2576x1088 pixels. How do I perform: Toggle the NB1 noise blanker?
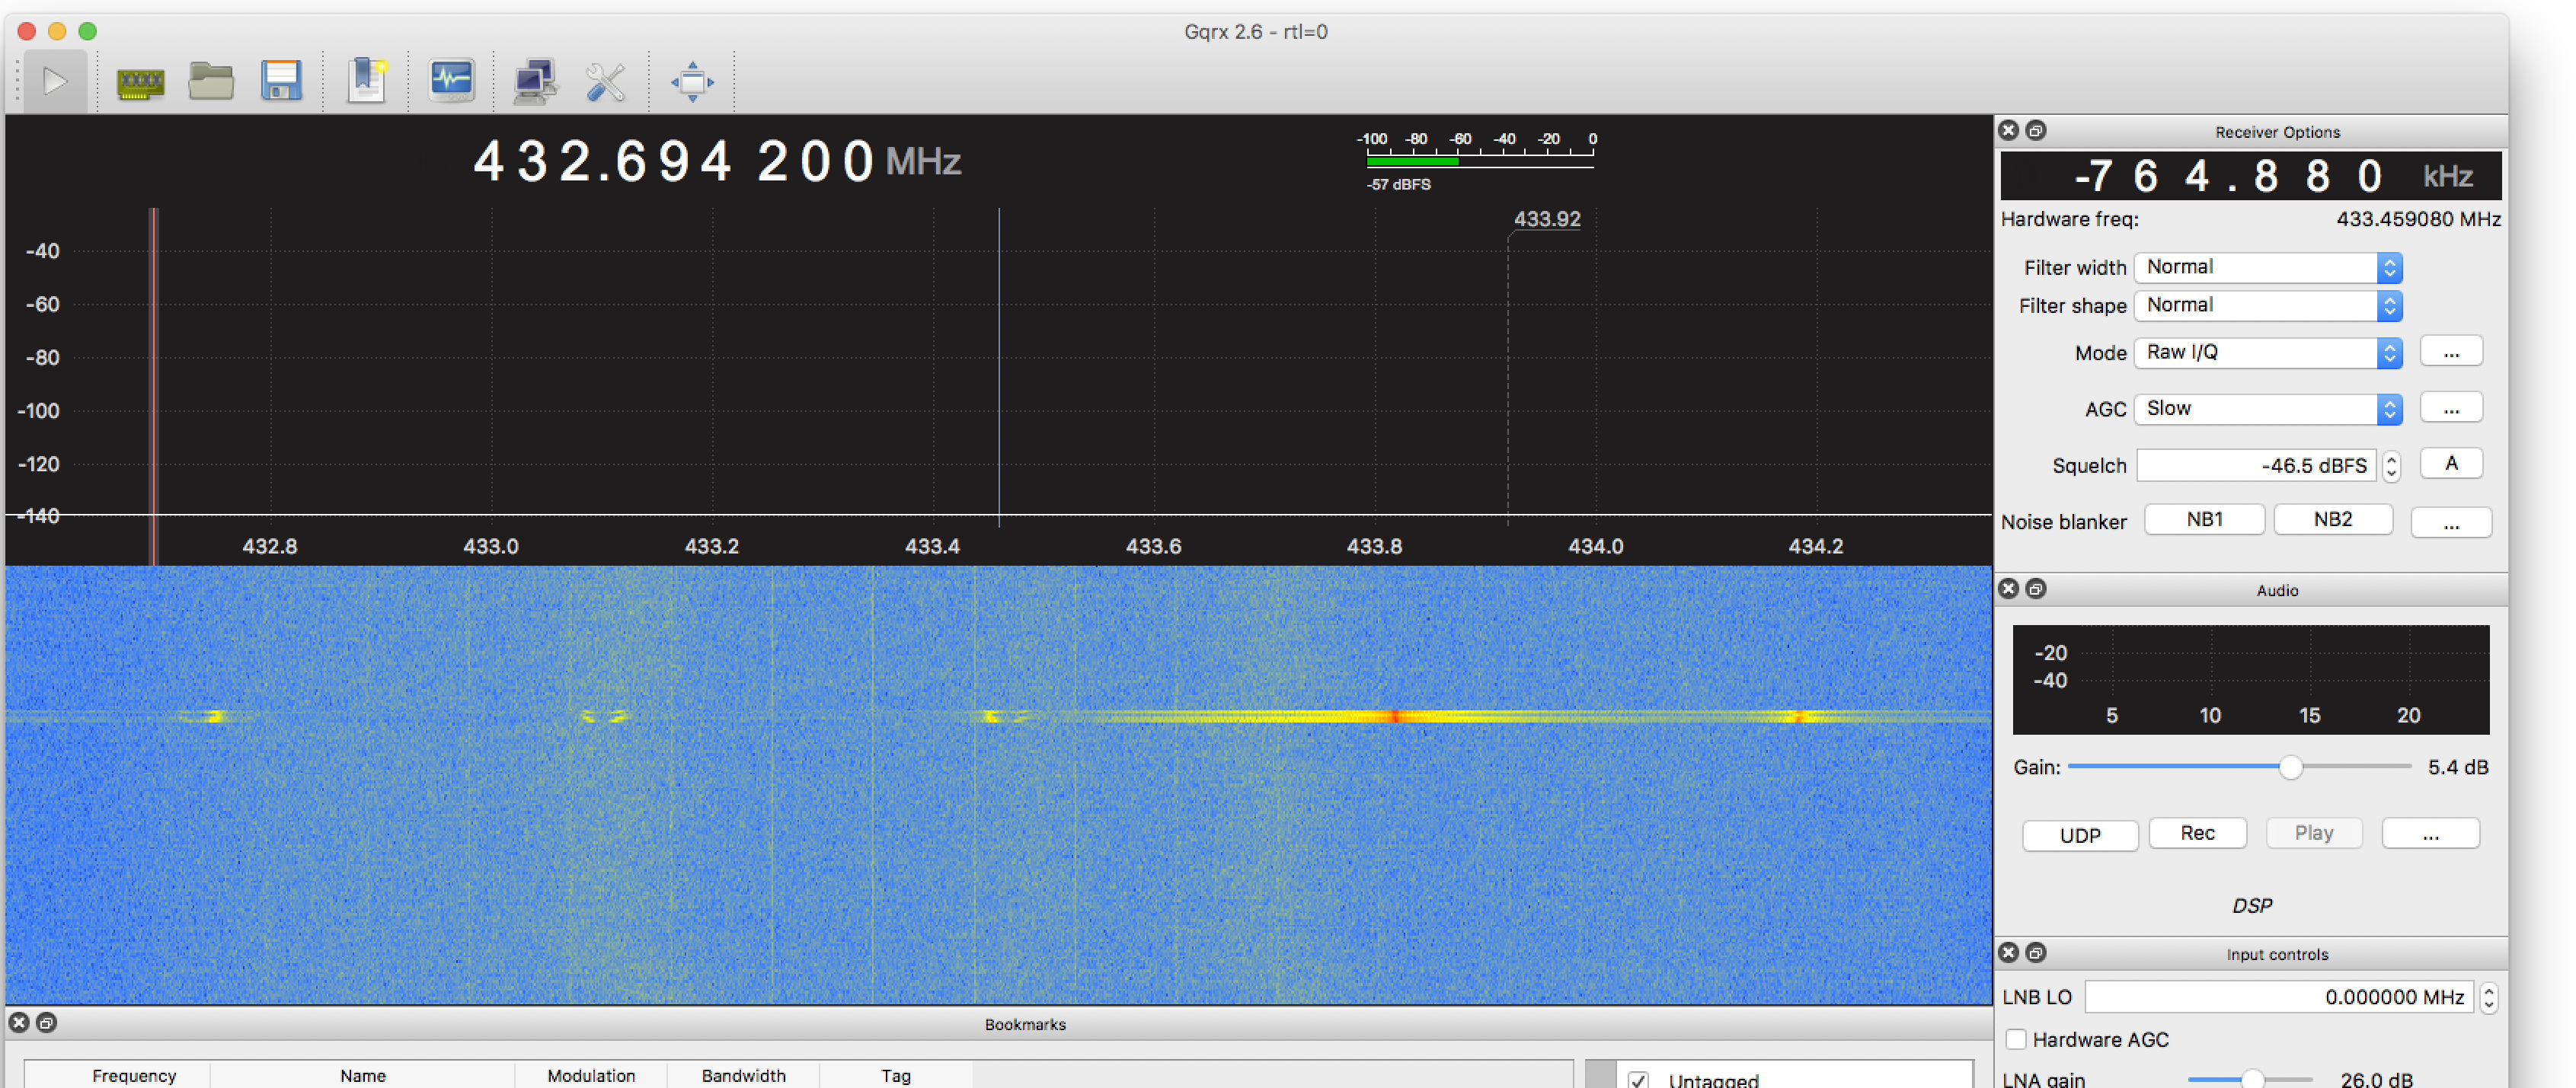[x=2204, y=520]
